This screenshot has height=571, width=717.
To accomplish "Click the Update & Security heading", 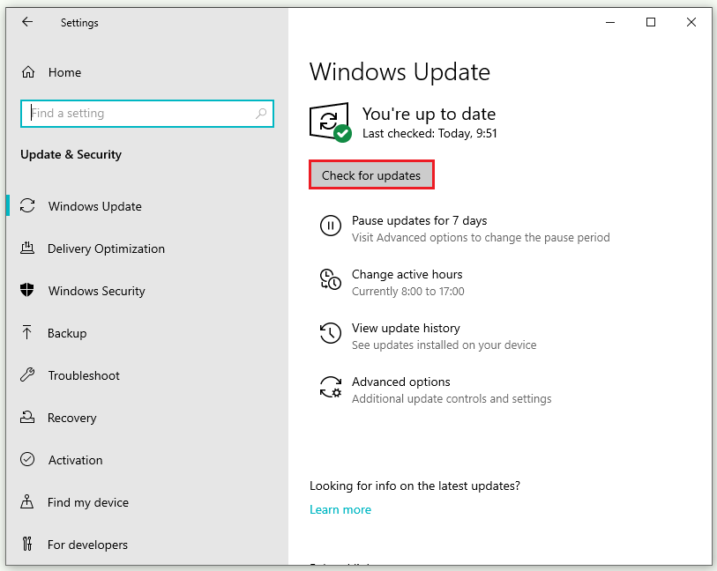I will tap(71, 154).
